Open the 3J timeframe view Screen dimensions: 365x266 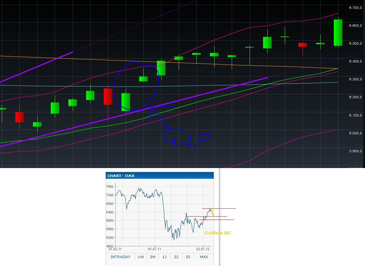point(176,257)
